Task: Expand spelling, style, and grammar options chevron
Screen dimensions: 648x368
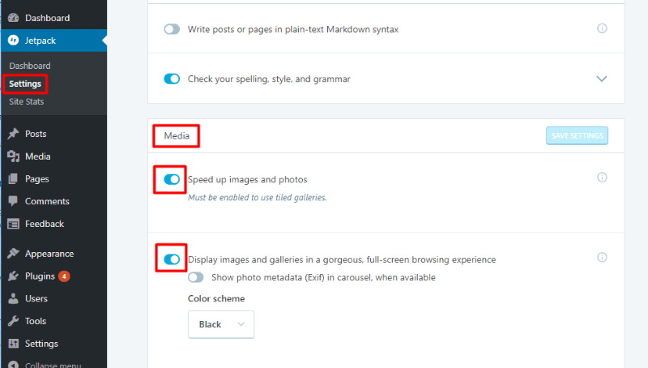Action: click(602, 79)
